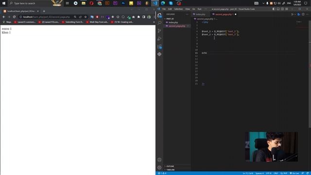Screen dimensions: 311x175
Task: Click the Go Live button in status bar
Action: 294,174
